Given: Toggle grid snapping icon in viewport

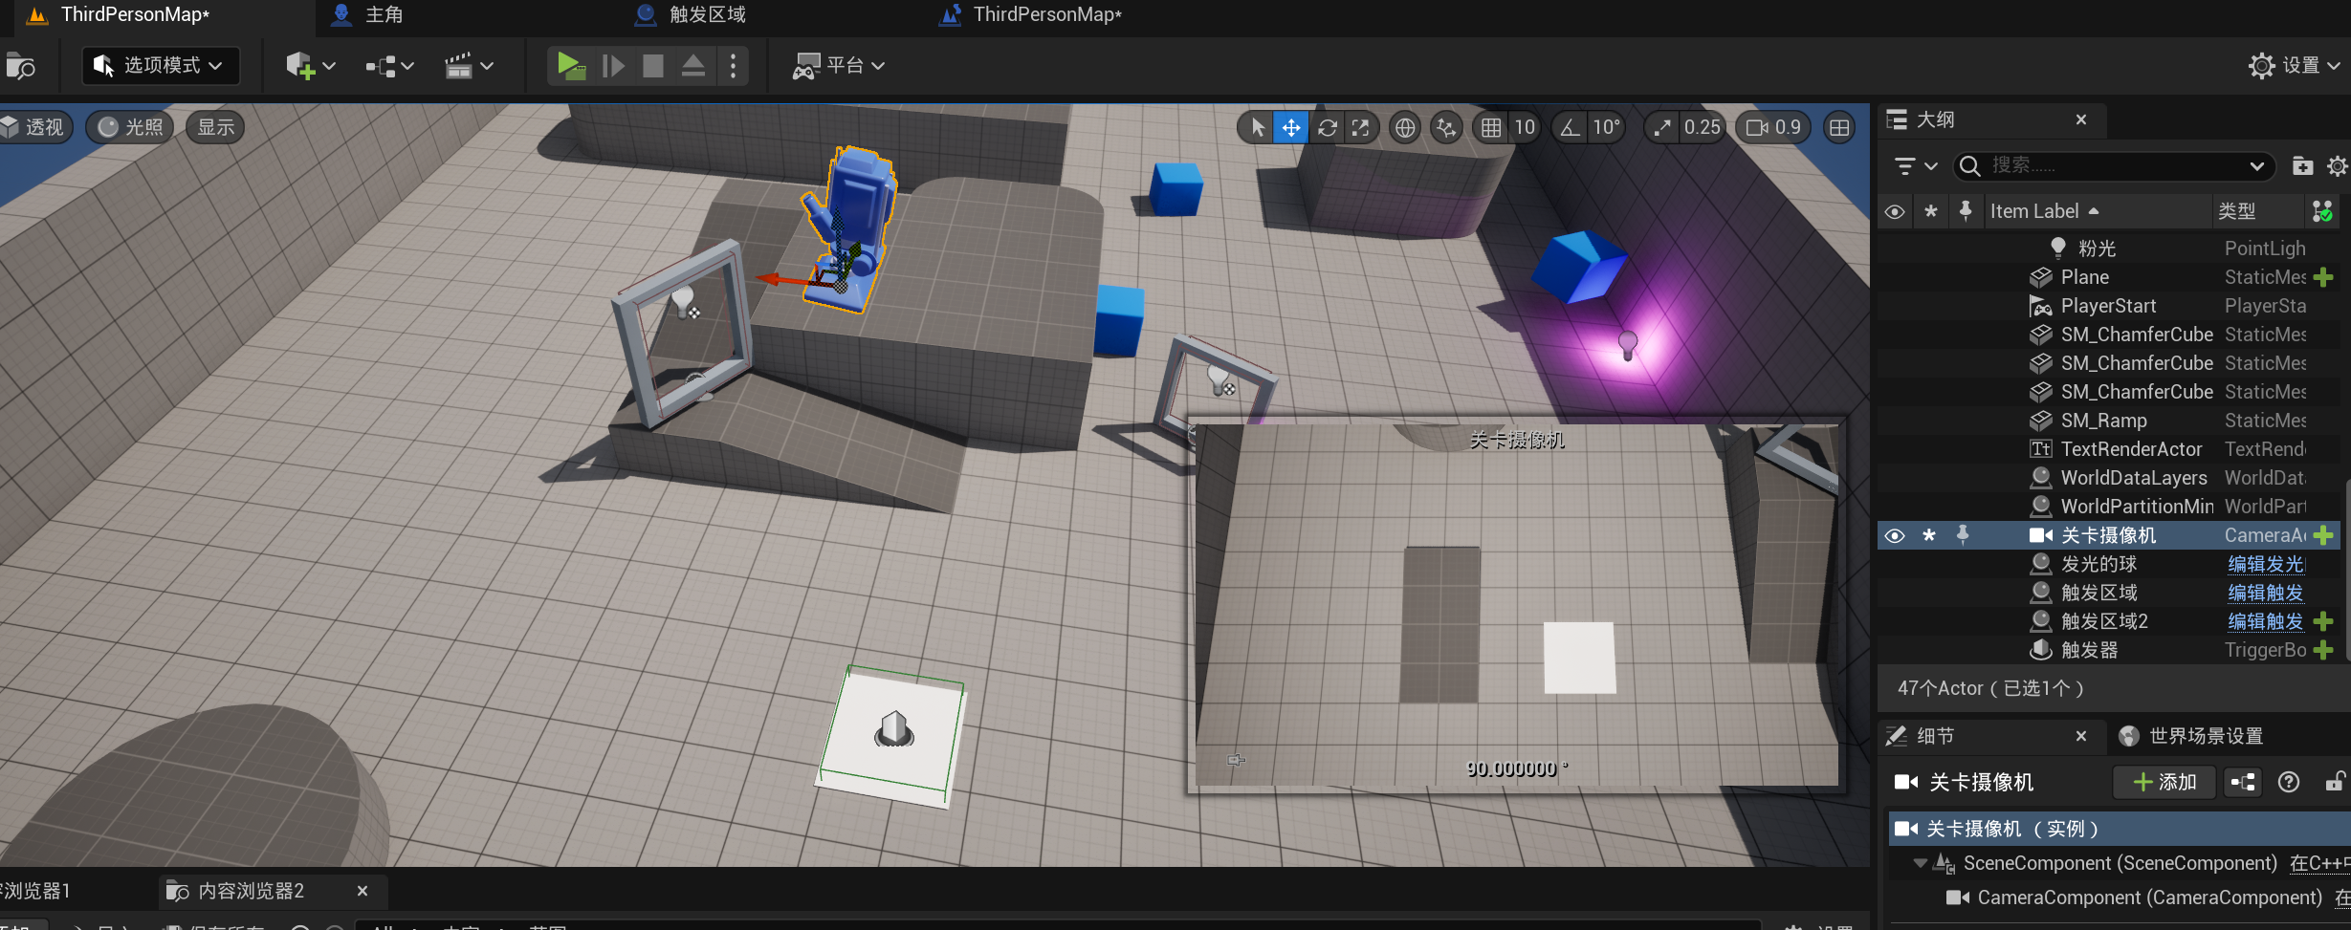Looking at the screenshot, I should coord(1491,127).
